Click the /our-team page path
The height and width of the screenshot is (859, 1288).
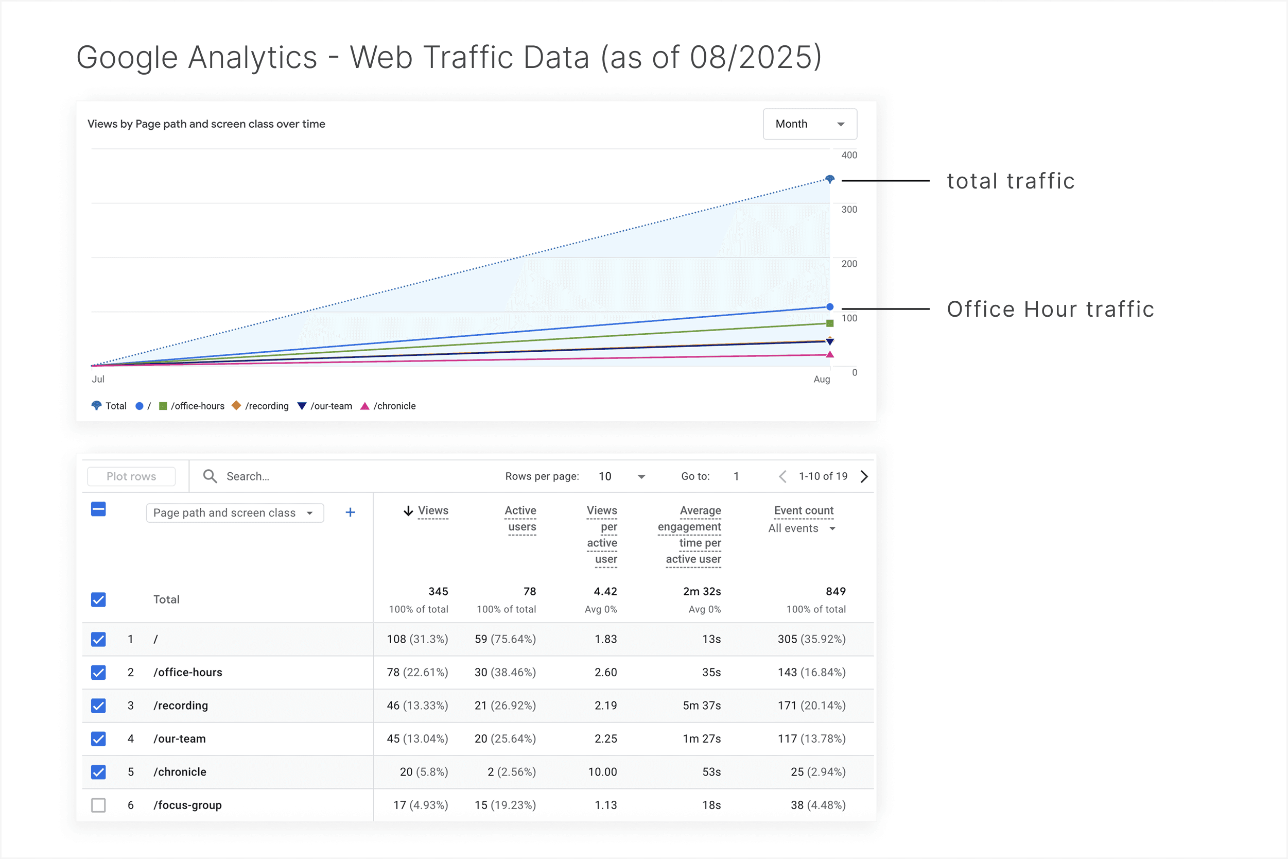tap(180, 738)
